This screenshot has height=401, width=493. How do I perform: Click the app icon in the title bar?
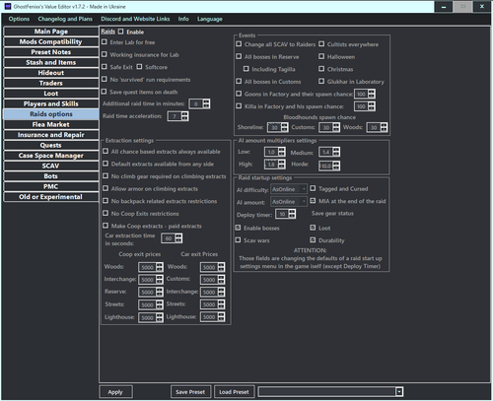pos(8,6)
